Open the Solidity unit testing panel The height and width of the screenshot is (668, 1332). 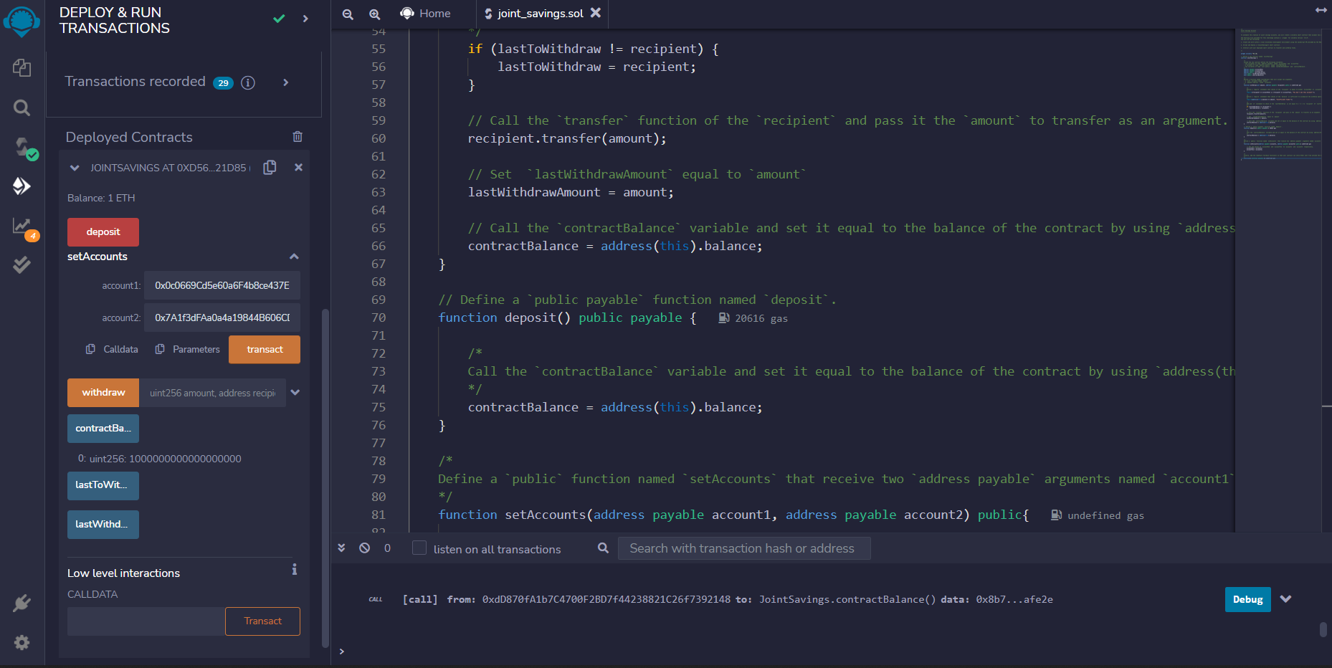pyautogui.click(x=22, y=264)
